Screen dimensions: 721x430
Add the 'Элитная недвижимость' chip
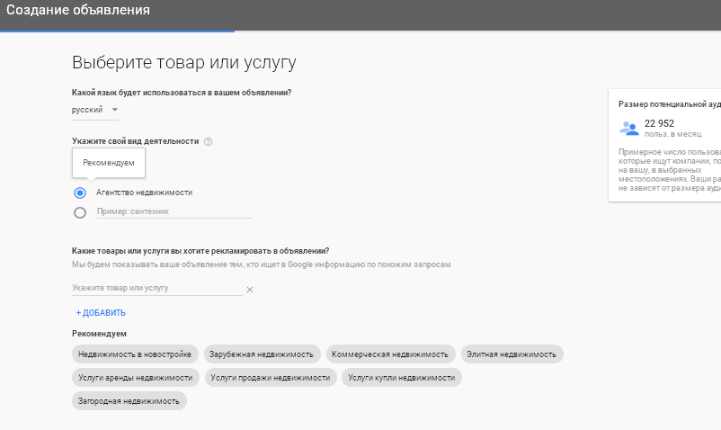[512, 354]
